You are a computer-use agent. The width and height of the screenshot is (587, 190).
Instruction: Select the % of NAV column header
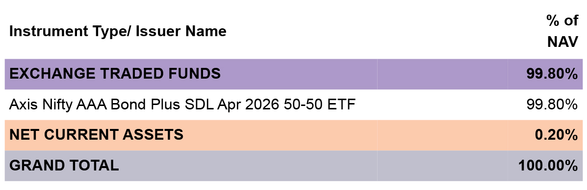(562, 31)
